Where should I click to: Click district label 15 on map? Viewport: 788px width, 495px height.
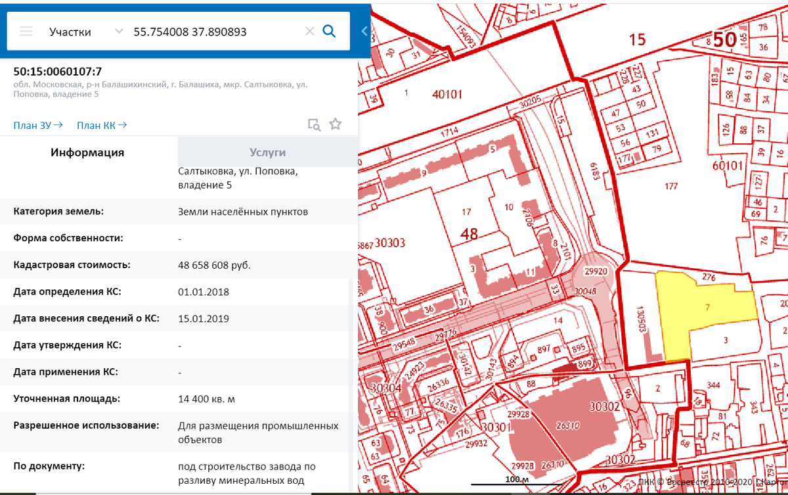pyautogui.click(x=637, y=39)
